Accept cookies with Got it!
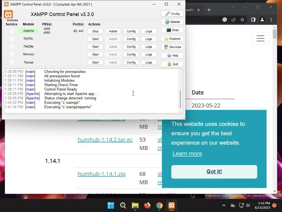 coord(214,172)
